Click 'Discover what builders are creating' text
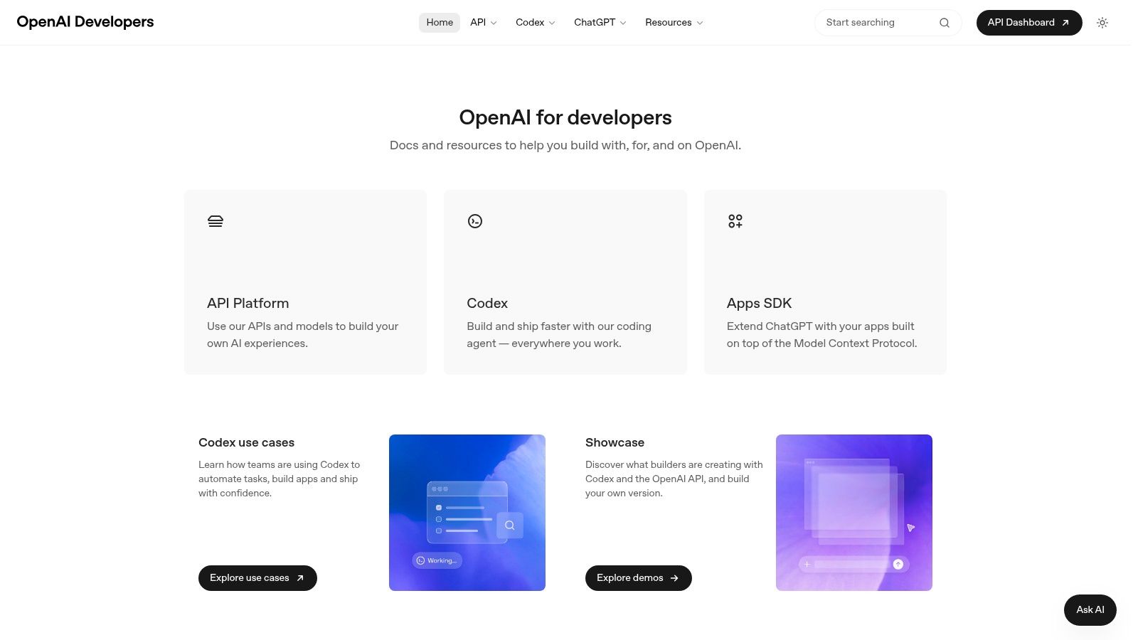 (x=674, y=479)
